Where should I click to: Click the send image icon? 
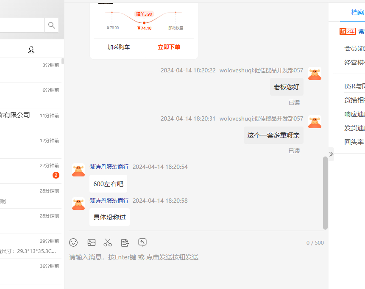pos(92,242)
